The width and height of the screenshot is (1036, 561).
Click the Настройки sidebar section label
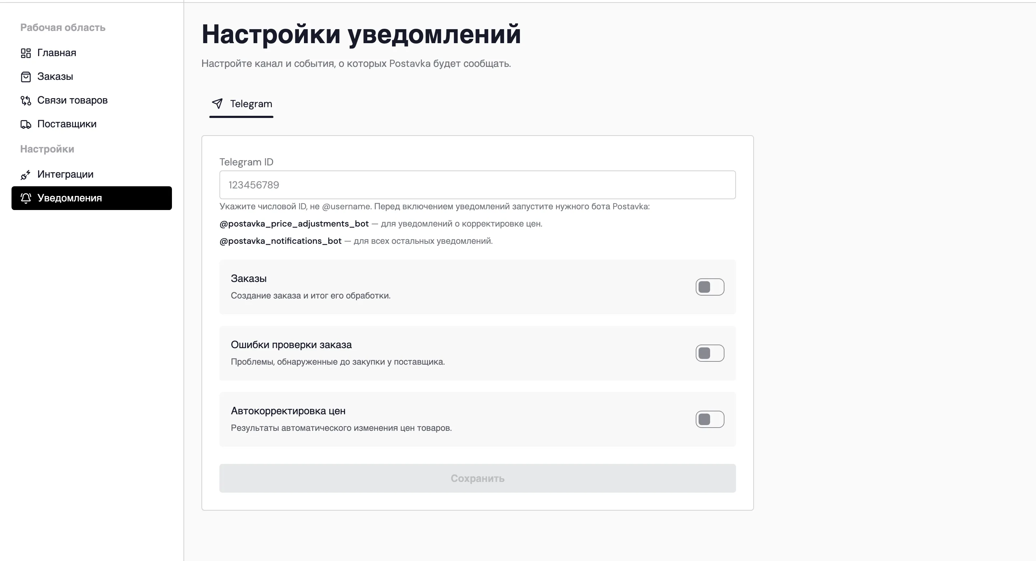(47, 149)
